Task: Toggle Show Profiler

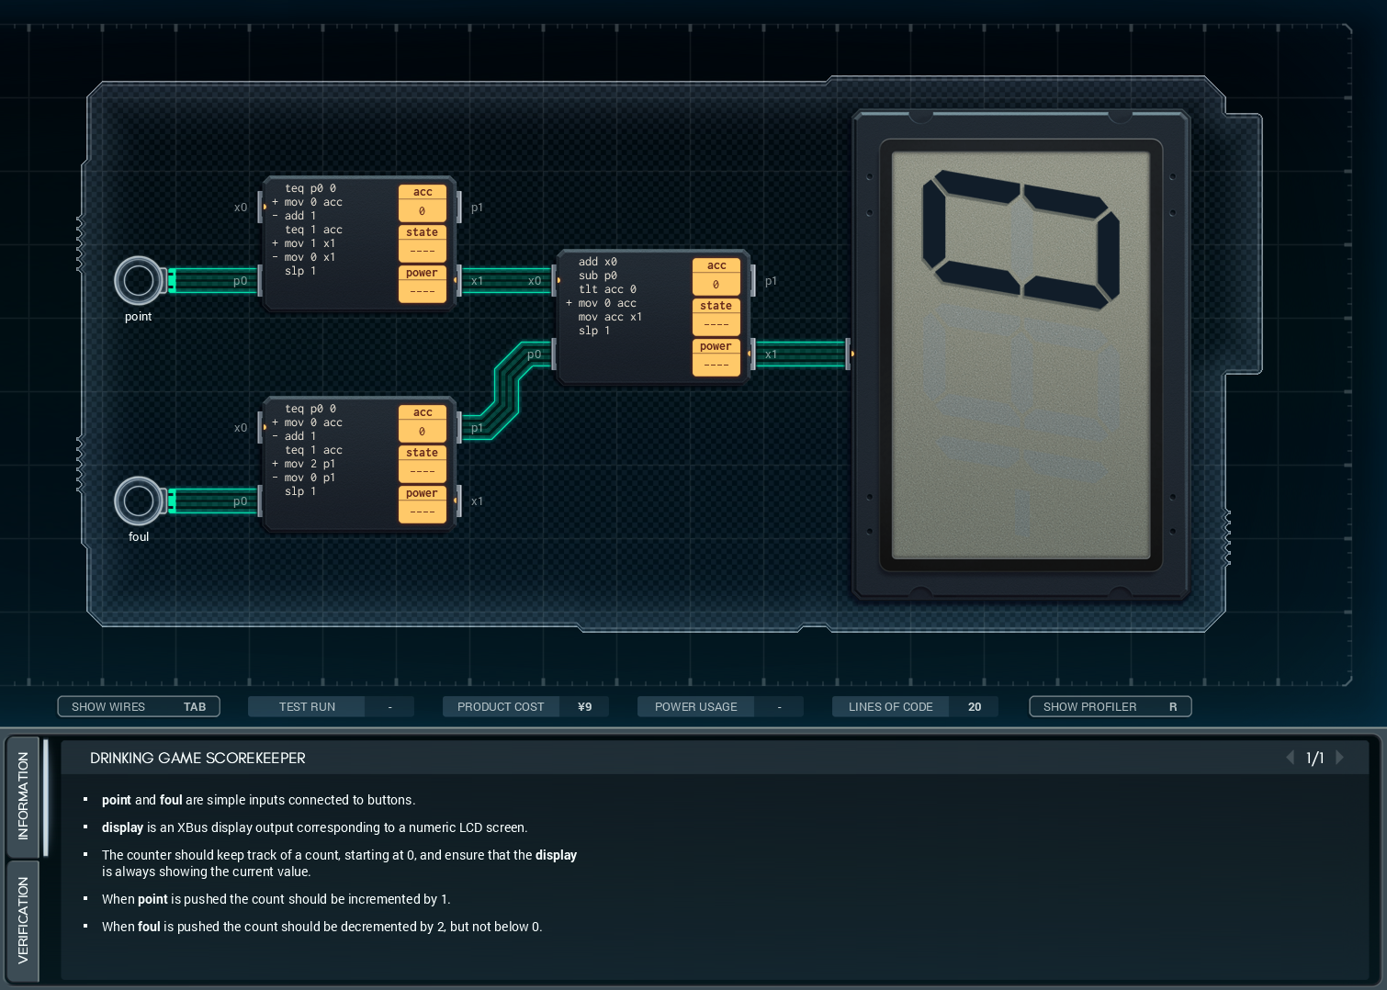Action: point(1110,706)
